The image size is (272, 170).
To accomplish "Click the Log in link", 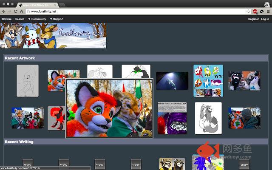I will coord(265,19).
